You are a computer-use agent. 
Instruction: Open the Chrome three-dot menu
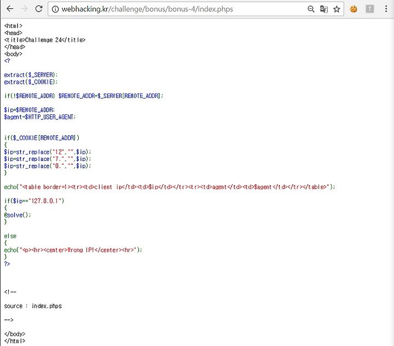(x=386, y=9)
